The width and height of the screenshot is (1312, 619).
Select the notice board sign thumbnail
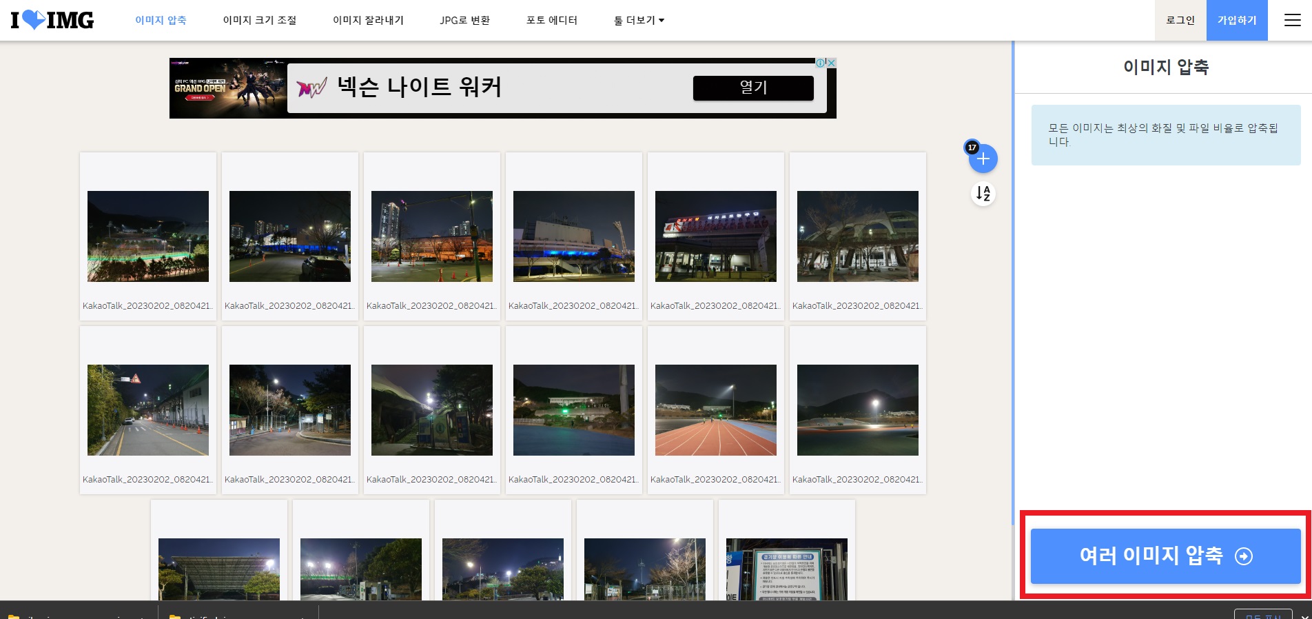[x=787, y=569]
